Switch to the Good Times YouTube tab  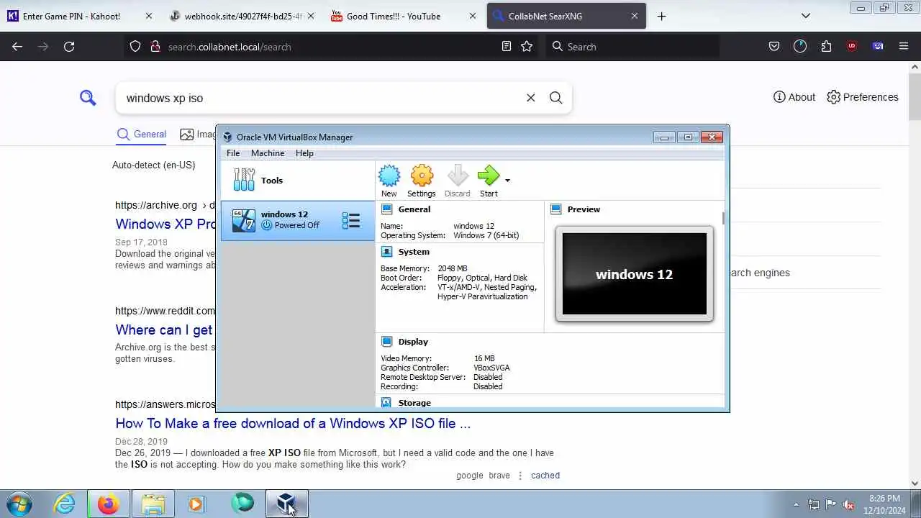403,16
